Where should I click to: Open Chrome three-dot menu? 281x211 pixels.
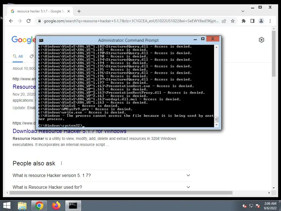coord(270,21)
